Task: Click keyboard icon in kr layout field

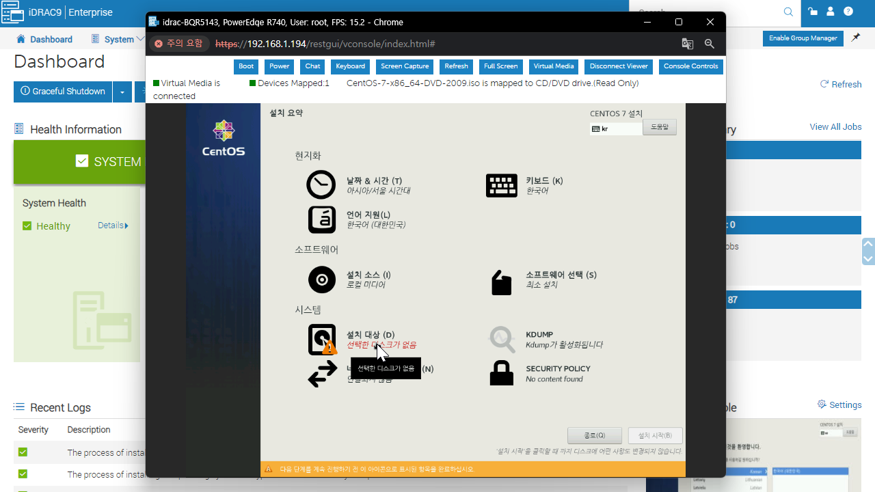Action: [x=595, y=128]
